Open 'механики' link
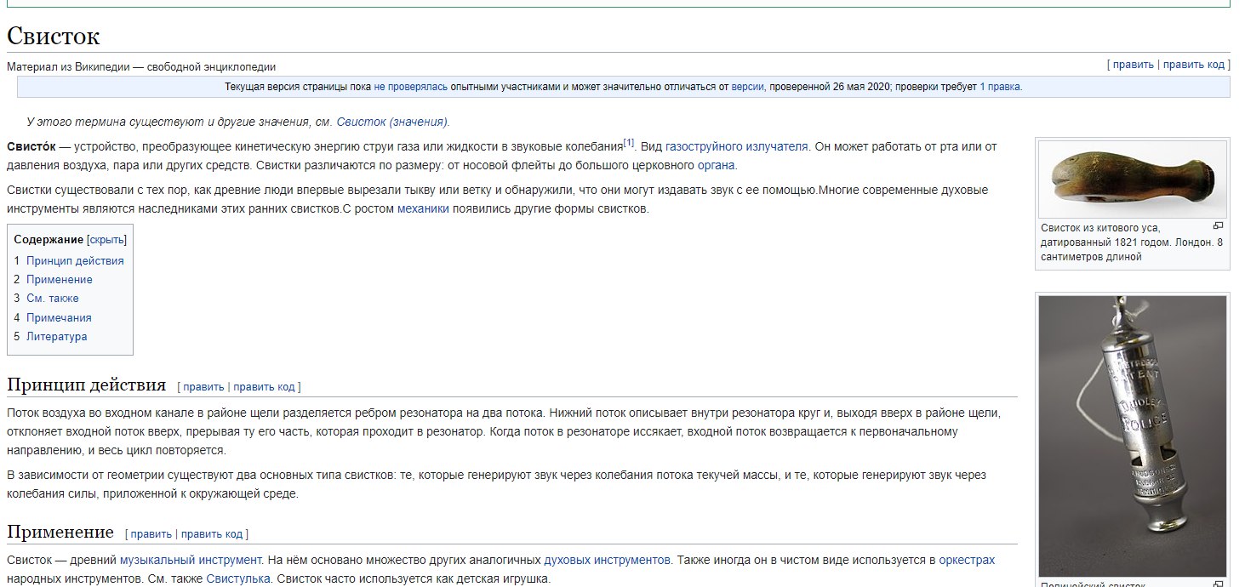Image resolution: width=1245 pixels, height=587 pixels. click(423, 208)
